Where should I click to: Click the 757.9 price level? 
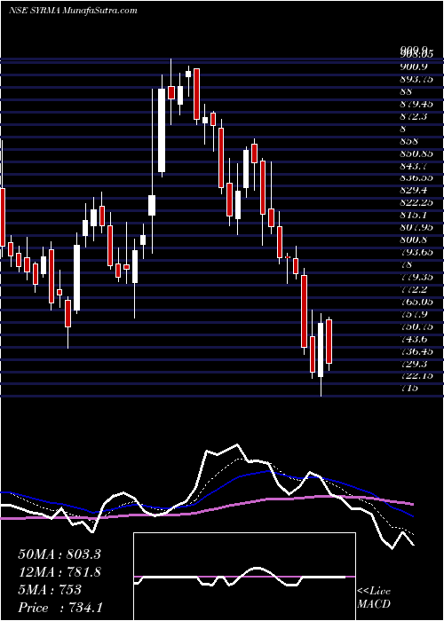click(x=416, y=314)
